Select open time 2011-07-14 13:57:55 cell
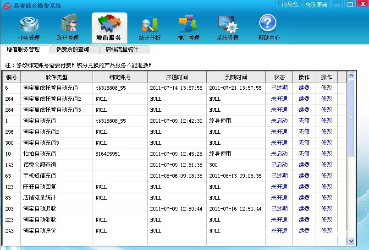Viewport: 369px width, 250px height. 176,88
